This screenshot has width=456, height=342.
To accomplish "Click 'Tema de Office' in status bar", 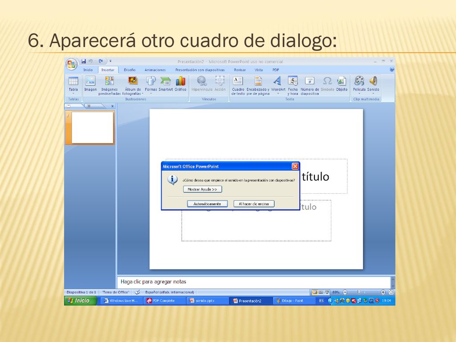I will point(115,292).
